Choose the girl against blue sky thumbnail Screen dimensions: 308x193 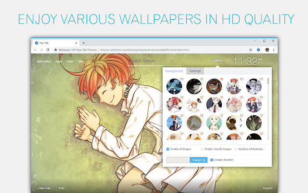coord(174,123)
